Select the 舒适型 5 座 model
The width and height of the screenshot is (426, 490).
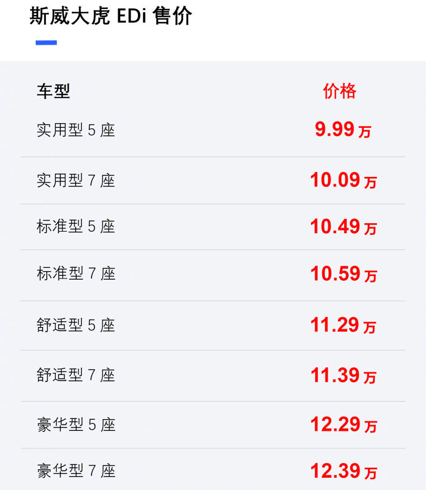76,325
